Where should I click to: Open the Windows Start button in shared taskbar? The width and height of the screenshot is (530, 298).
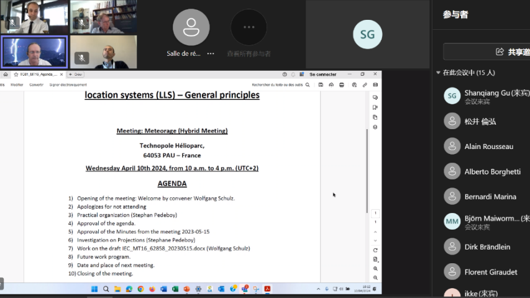click(x=94, y=289)
